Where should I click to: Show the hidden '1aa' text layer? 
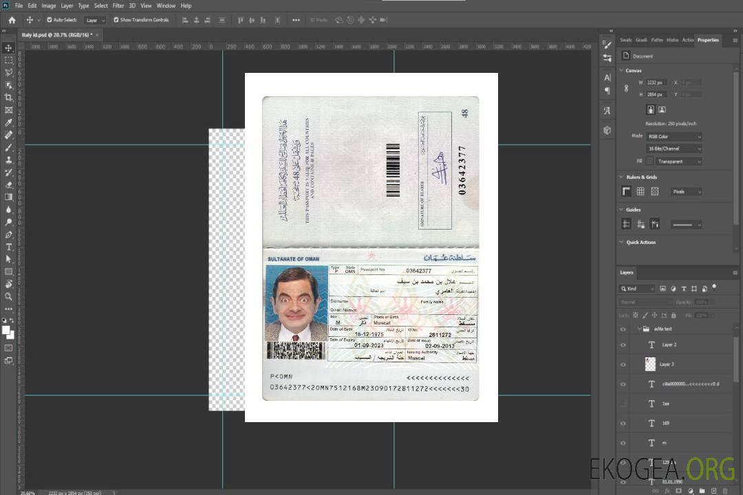click(x=623, y=404)
